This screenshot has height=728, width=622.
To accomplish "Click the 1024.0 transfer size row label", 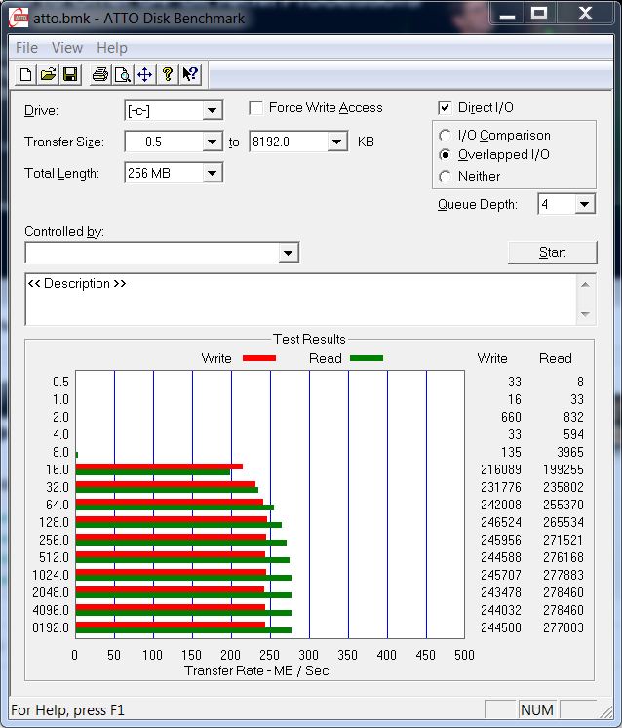I will click(x=51, y=575).
